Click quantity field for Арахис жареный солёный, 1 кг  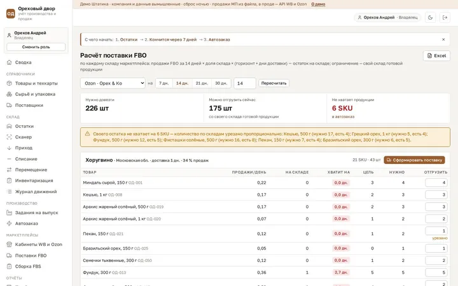coord(436,219)
